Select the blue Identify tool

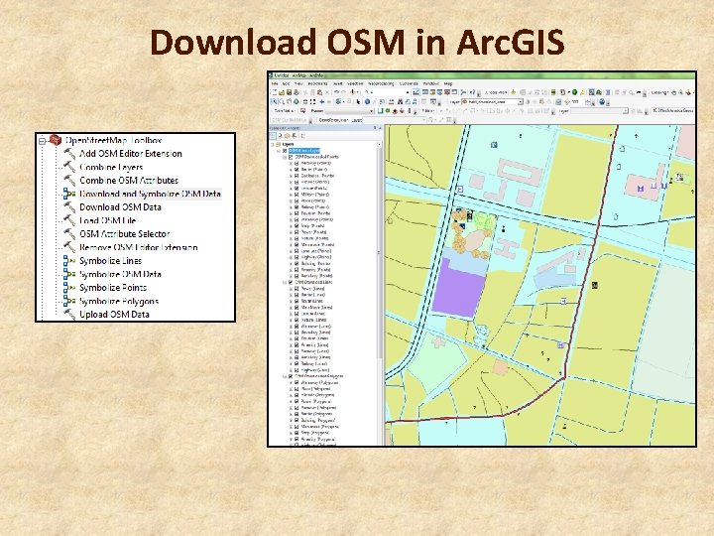click(368, 101)
